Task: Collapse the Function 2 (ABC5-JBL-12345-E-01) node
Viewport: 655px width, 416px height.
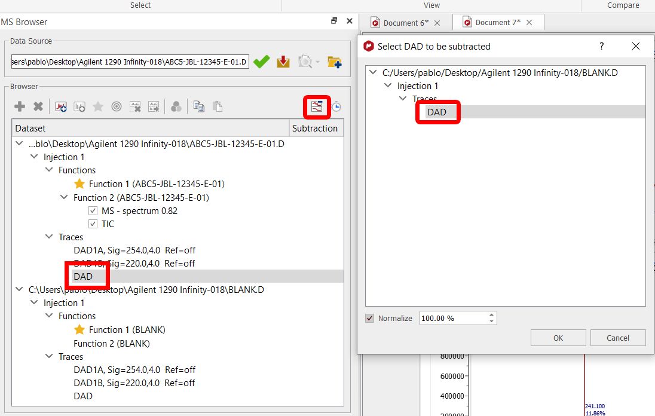Action: tap(64, 197)
